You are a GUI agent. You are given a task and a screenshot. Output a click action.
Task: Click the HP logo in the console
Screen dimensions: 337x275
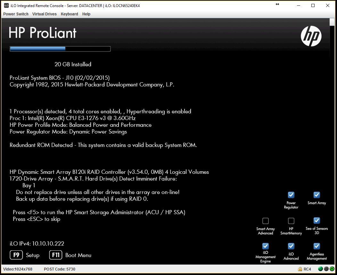click(x=311, y=36)
